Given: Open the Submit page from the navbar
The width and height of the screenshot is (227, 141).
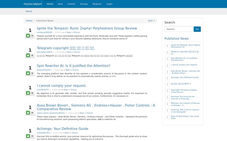Looking at the screenshot, I should coord(71,4).
